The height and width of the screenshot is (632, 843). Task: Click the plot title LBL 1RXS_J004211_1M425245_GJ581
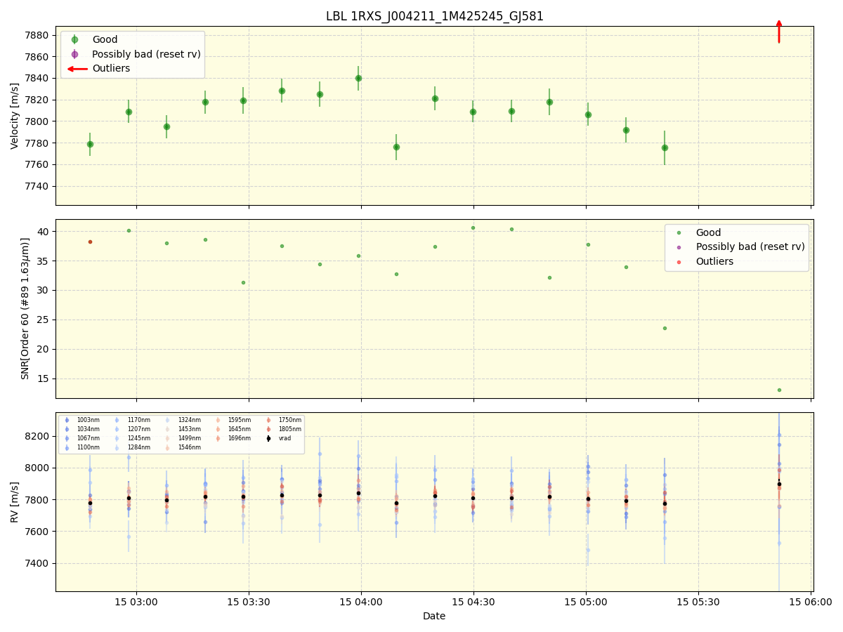tap(434, 16)
